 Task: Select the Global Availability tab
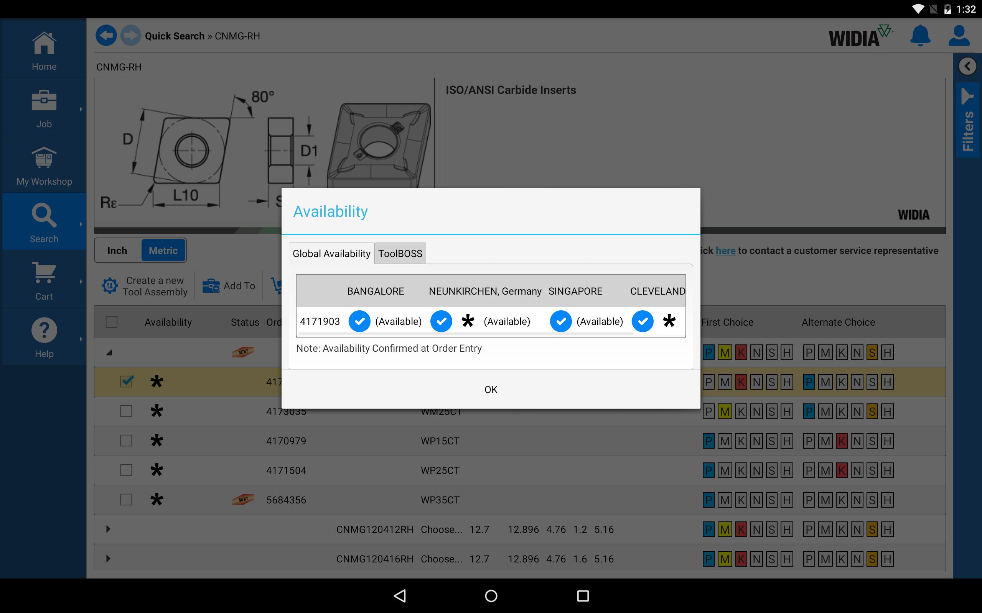click(x=331, y=253)
